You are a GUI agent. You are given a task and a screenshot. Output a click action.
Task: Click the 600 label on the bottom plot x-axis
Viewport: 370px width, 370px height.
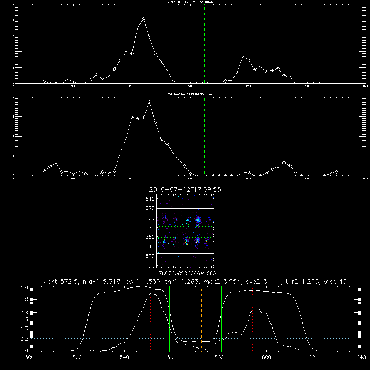coord(266,357)
